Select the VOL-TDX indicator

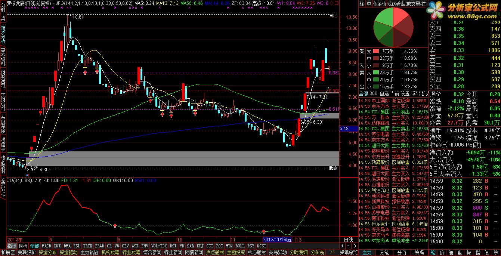(x=159, y=246)
